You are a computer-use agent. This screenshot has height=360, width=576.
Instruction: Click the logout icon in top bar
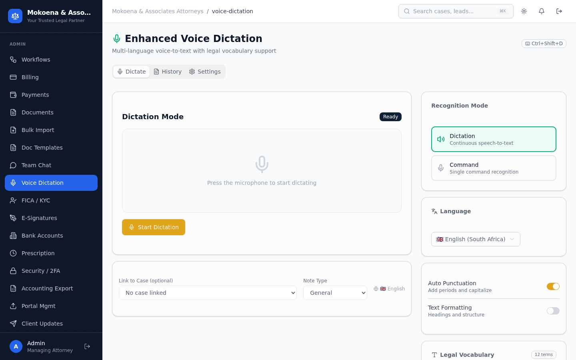[559, 11]
